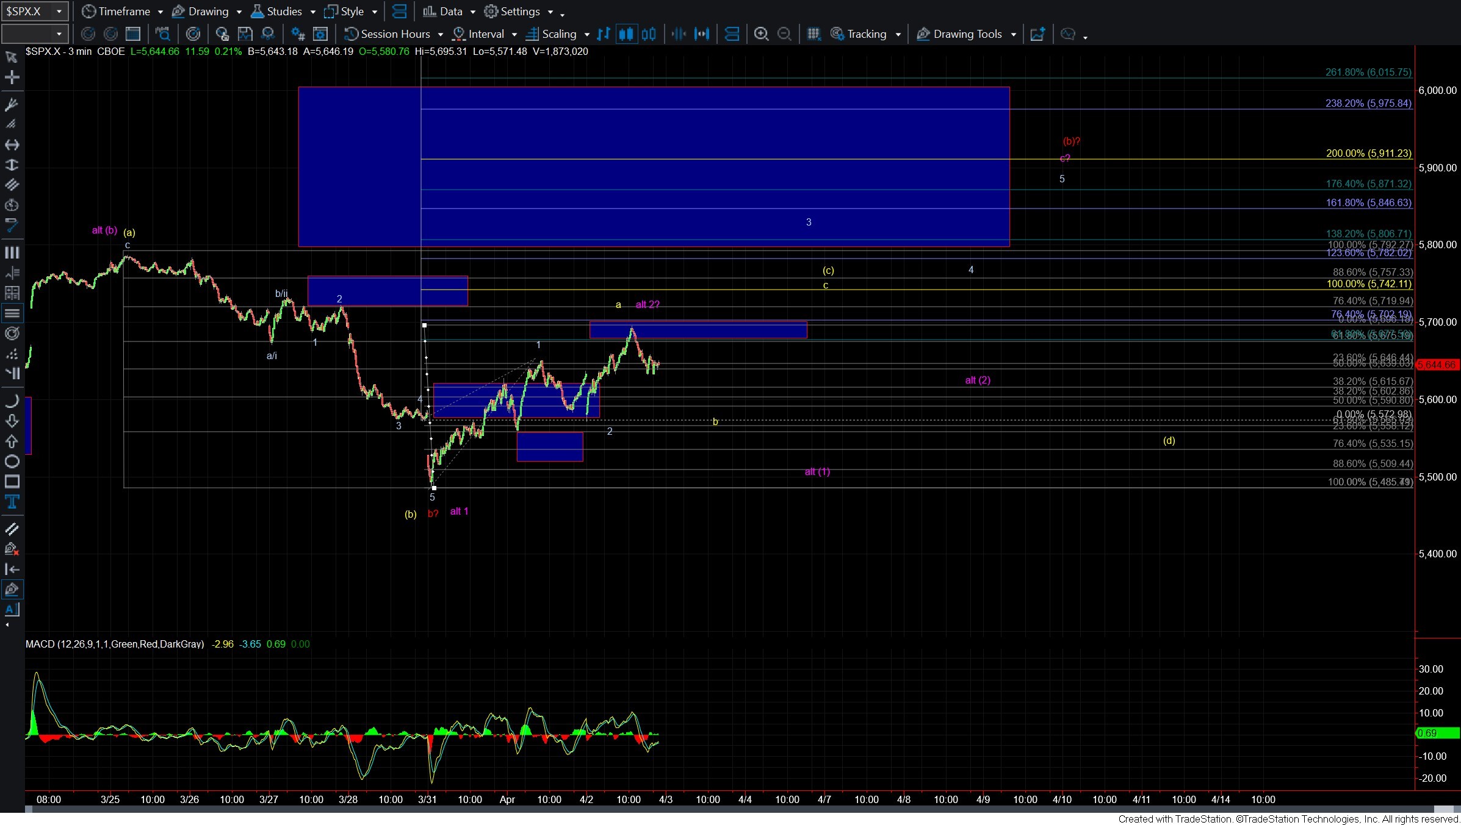
Task: Select the rectangle drawing tool
Action: click(12, 482)
